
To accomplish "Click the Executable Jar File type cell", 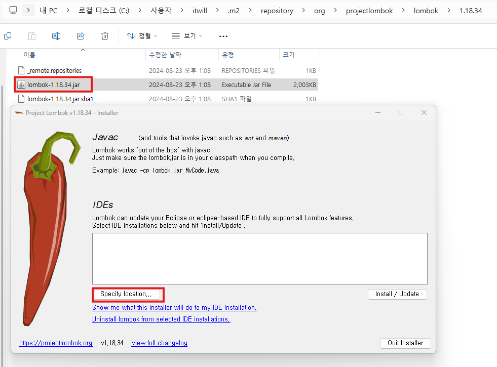I will click(x=246, y=85).
